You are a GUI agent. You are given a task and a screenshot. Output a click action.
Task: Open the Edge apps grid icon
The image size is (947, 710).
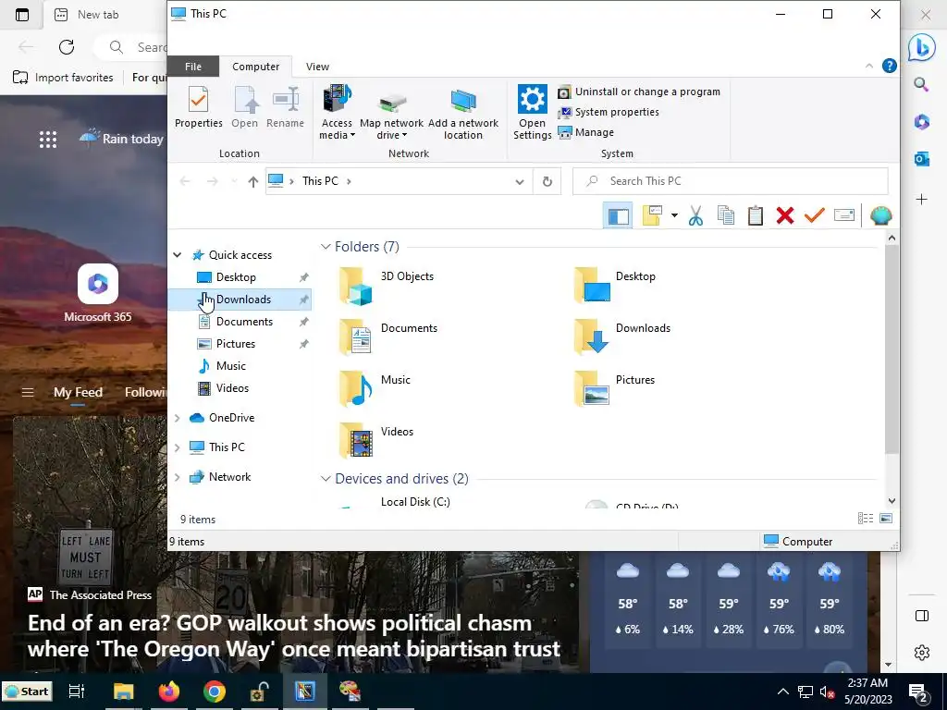[48, 140]
